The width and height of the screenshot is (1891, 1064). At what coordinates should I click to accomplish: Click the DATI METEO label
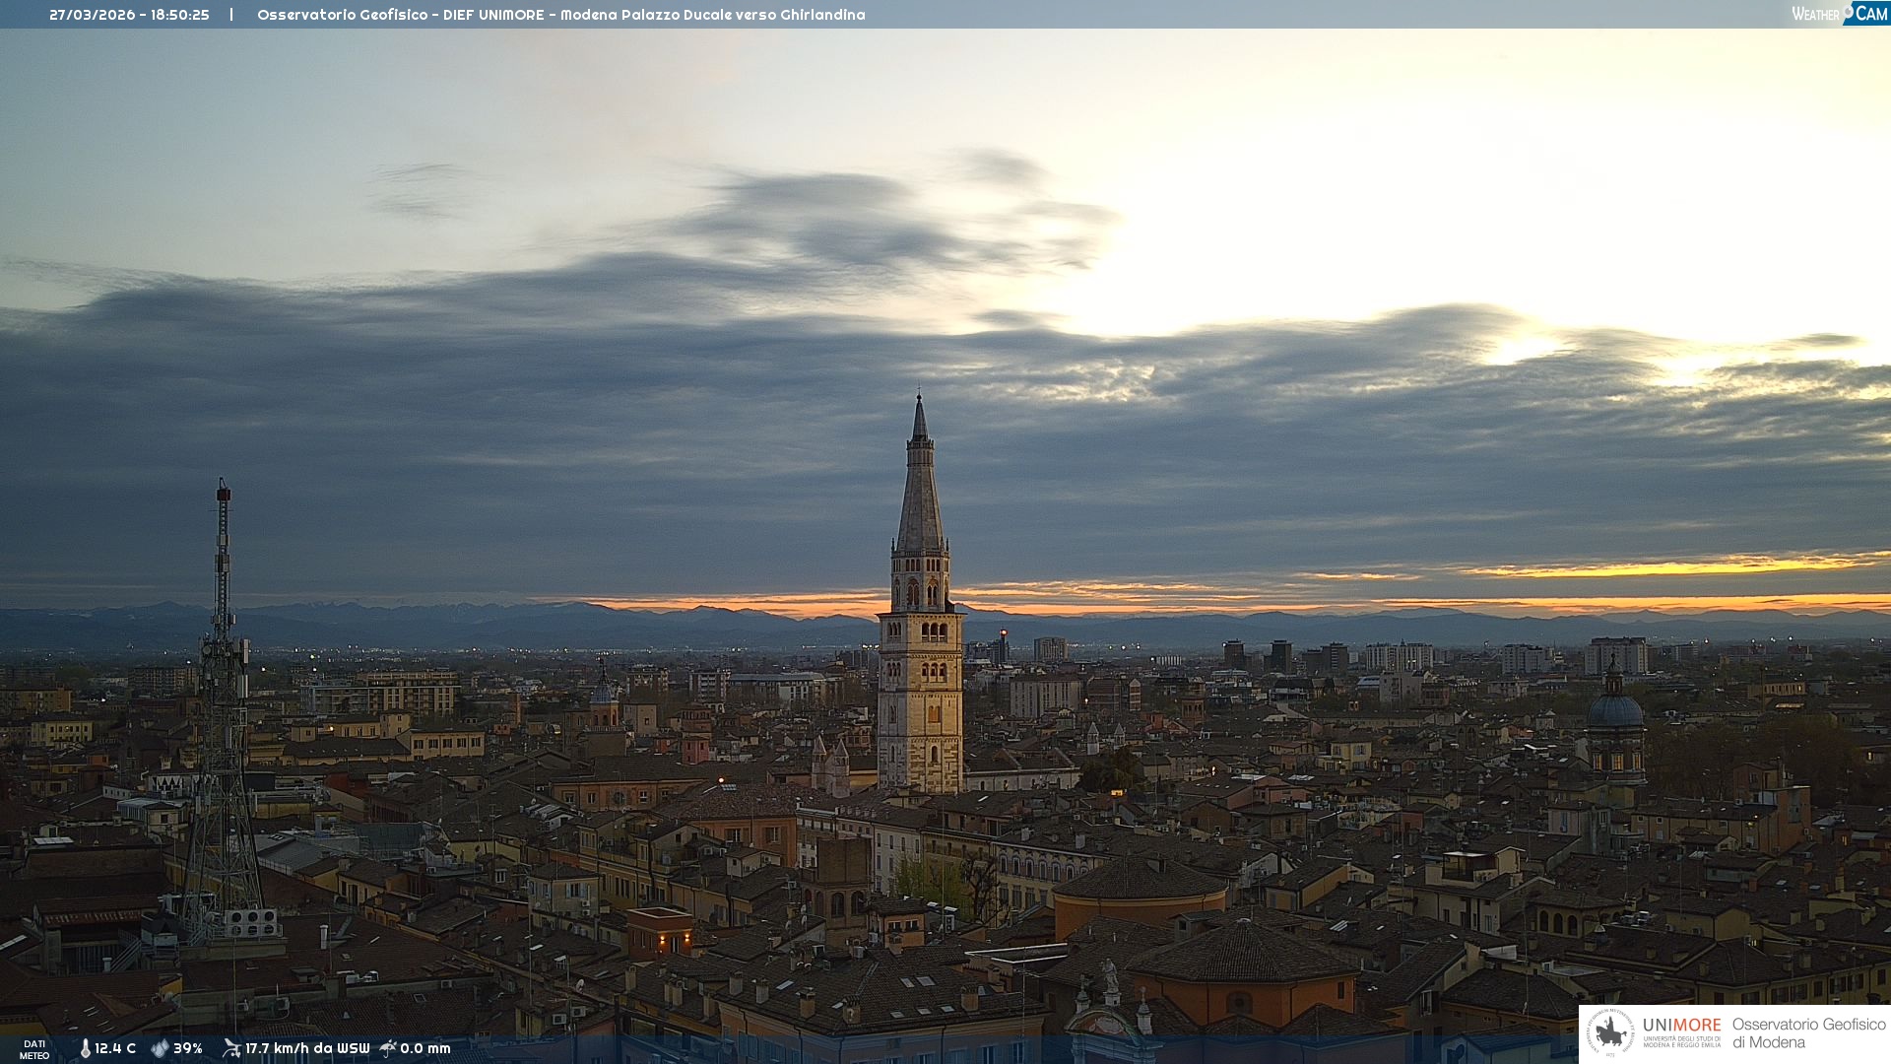pyautogui.click(x=34, y=1050)
